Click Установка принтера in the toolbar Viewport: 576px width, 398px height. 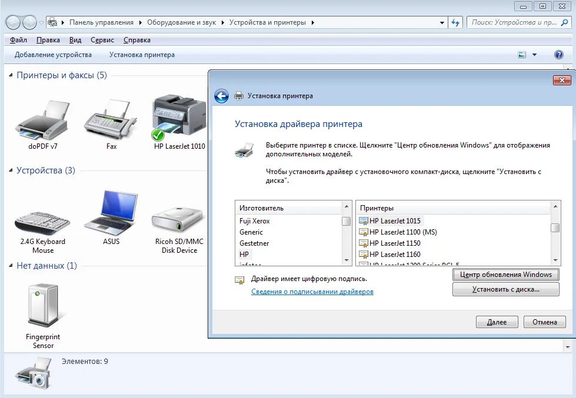[x=142, y=55]
